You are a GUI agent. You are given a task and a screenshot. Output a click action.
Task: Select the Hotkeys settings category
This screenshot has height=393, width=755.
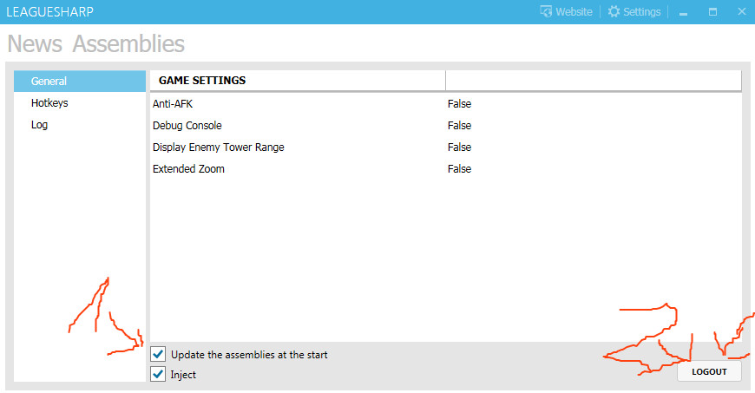tap(80, 102)
